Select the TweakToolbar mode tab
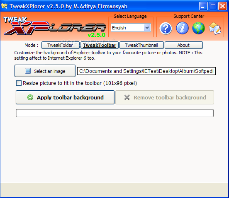 (100, 45)
